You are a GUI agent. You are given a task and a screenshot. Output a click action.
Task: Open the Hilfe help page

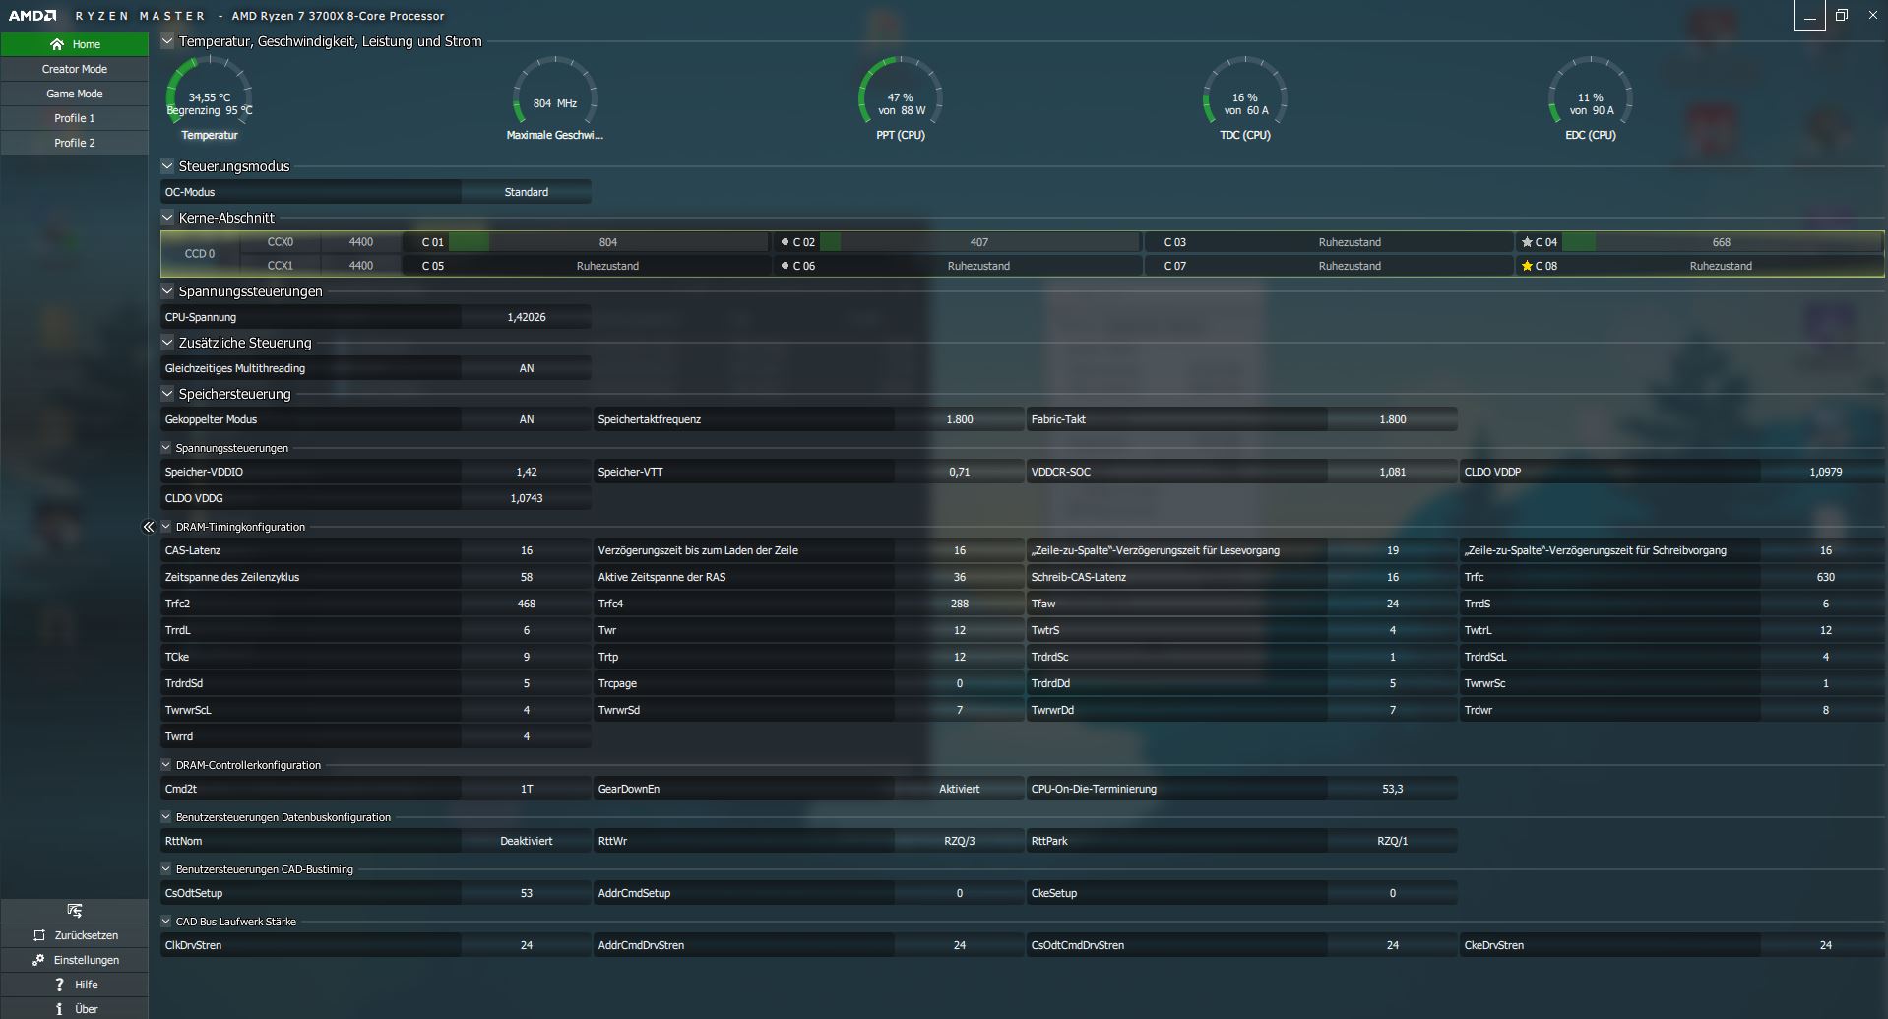pos(75,985)
